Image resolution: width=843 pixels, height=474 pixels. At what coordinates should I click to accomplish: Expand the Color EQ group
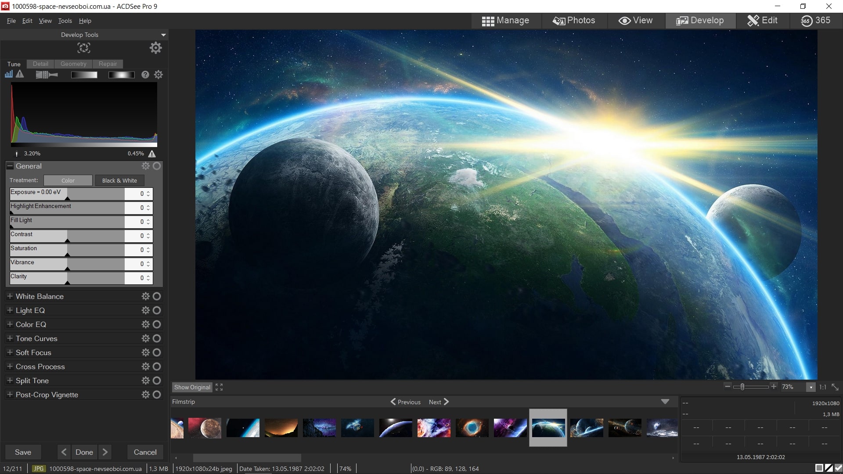[10, 324]
